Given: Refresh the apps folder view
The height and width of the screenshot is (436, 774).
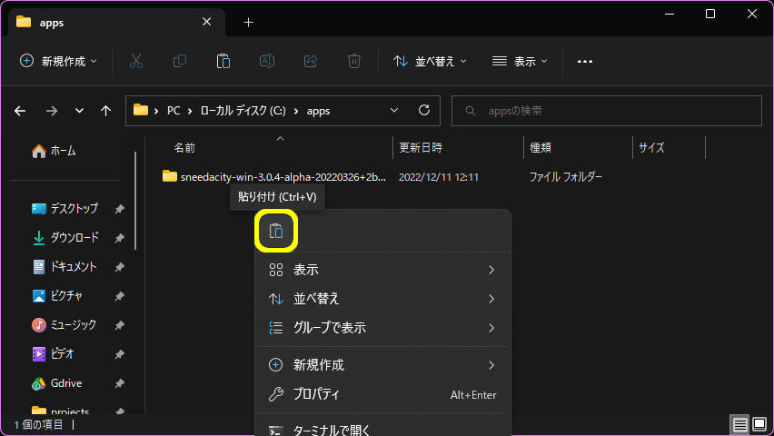Looking at the screenshot, I should tap(424, 110).
